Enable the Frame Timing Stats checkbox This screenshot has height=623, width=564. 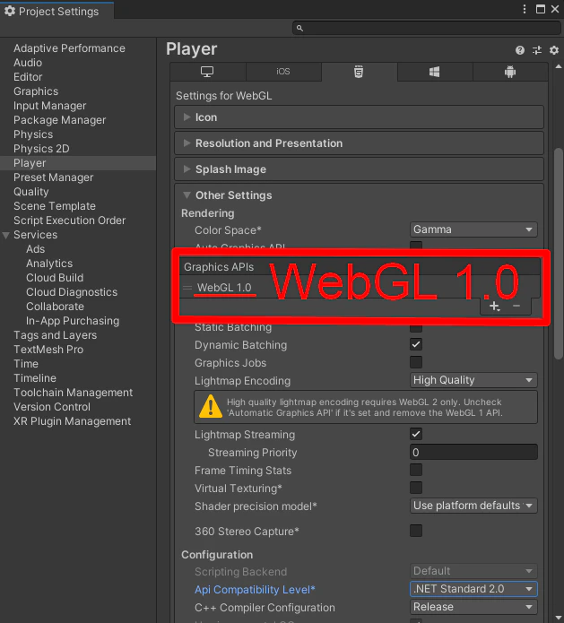[x=416, y=470]
